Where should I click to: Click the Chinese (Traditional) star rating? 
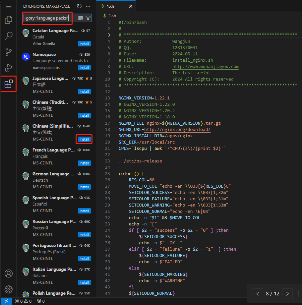[x=89, y=102]
